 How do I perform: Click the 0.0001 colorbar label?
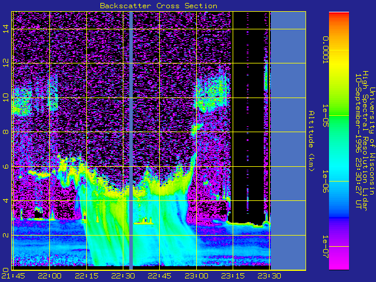[x=325, y=50]
